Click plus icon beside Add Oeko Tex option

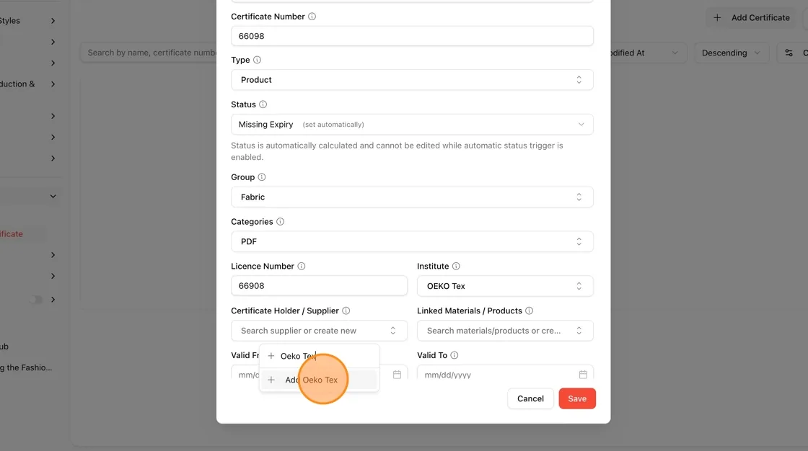[271, 380]
